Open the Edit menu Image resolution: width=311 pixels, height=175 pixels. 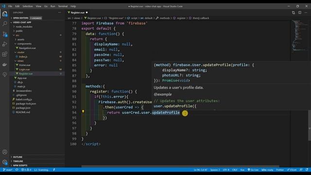pyautogui.click(x=17, y=6)
